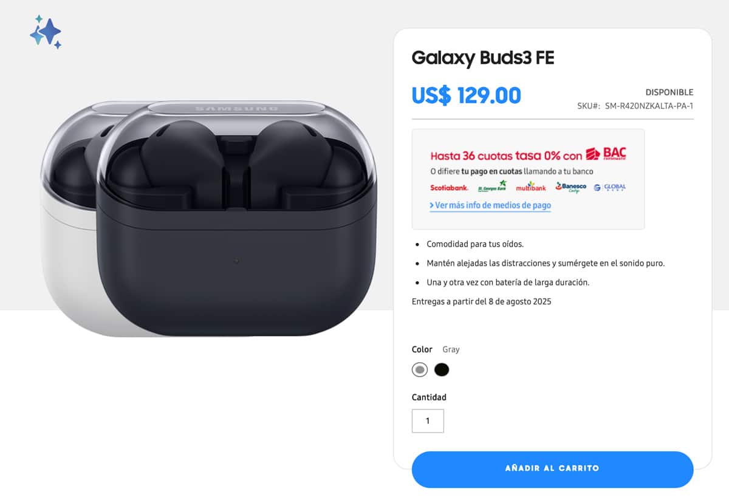This screenshot has height=503, width=729.
Task: Click the St. Georges Bank logo
Action: 492,186
